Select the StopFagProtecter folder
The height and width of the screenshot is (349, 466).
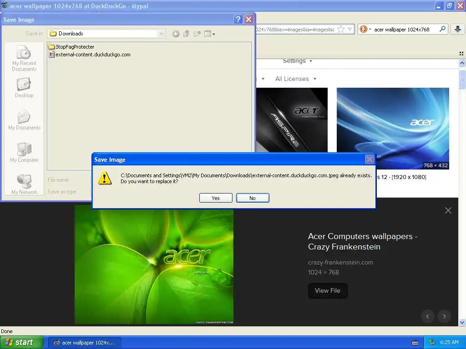71,47
